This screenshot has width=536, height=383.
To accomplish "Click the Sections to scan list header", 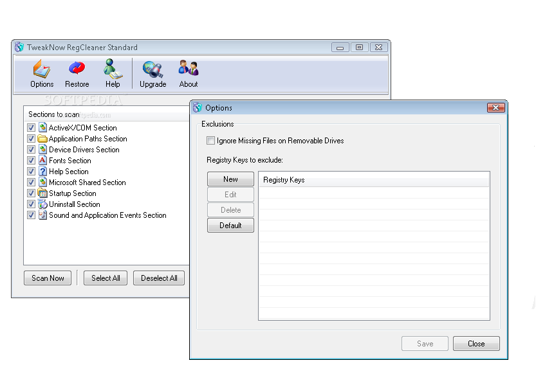I will [107, 114].
